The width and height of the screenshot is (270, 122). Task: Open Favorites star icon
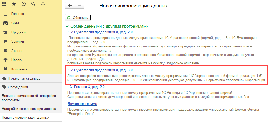point(14,4)
